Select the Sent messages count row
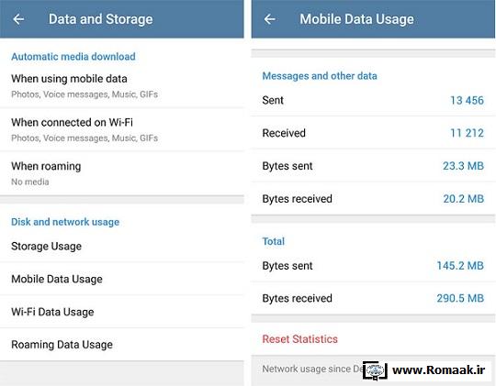The height and width of the screenshot is (386, 496). (373, 100)
